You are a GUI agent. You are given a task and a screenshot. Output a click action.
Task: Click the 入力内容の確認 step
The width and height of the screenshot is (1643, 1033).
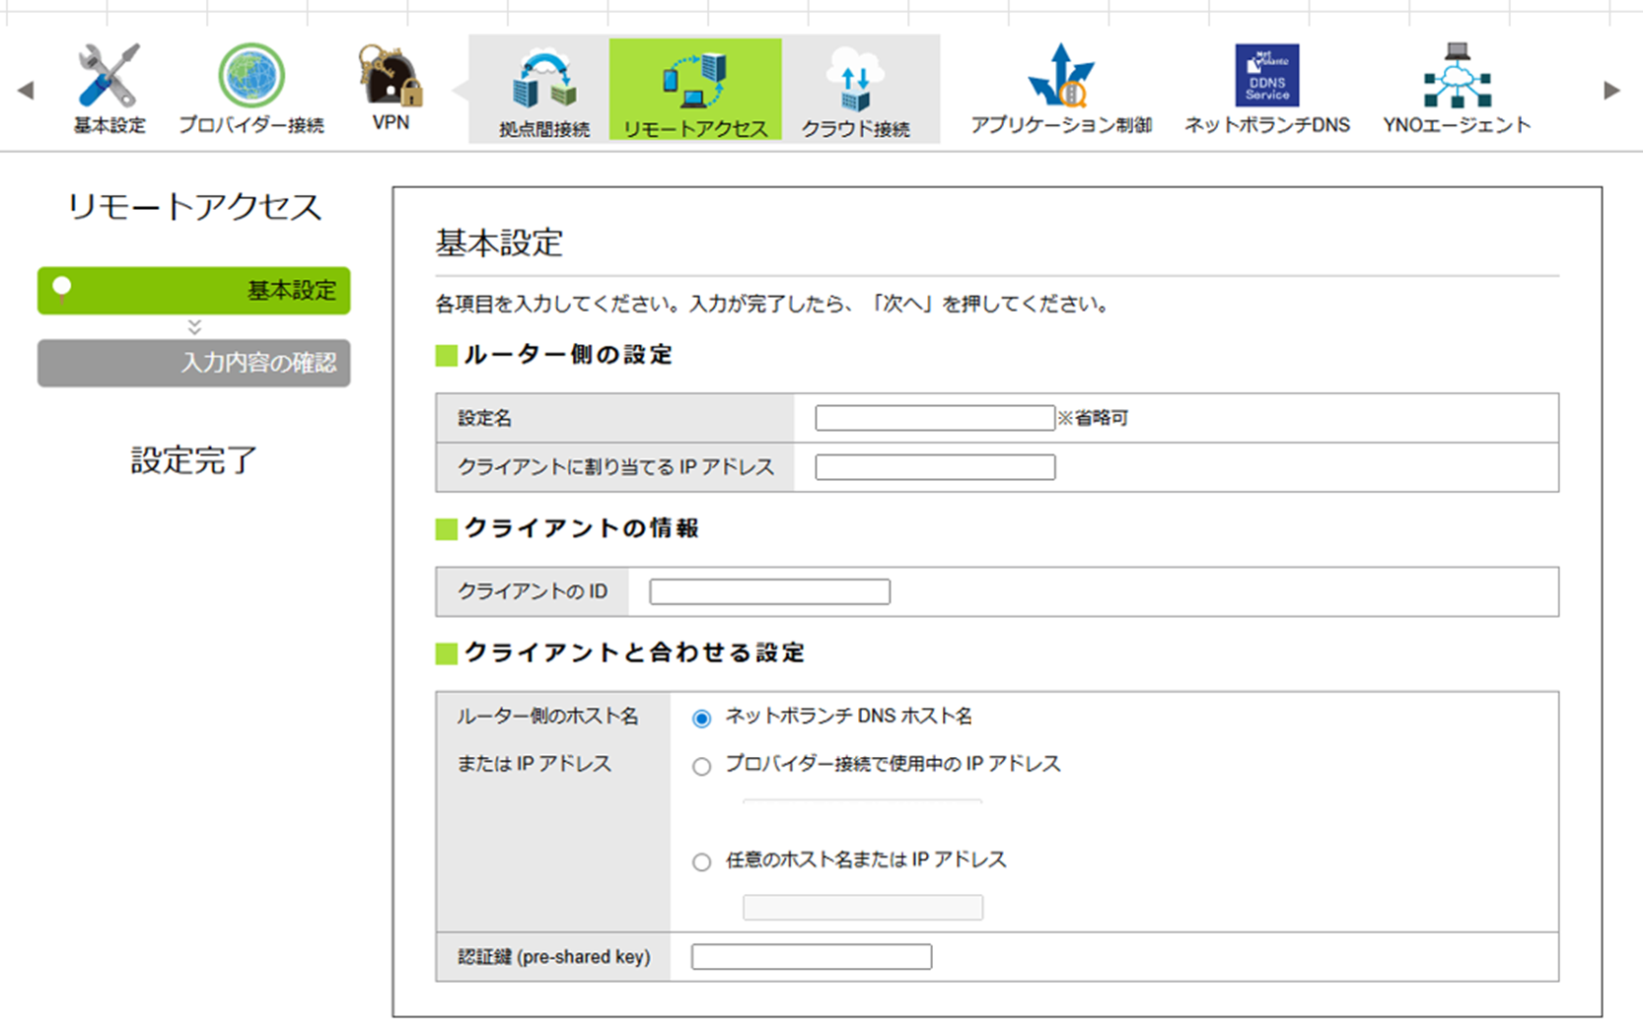[x=193, y=363]
